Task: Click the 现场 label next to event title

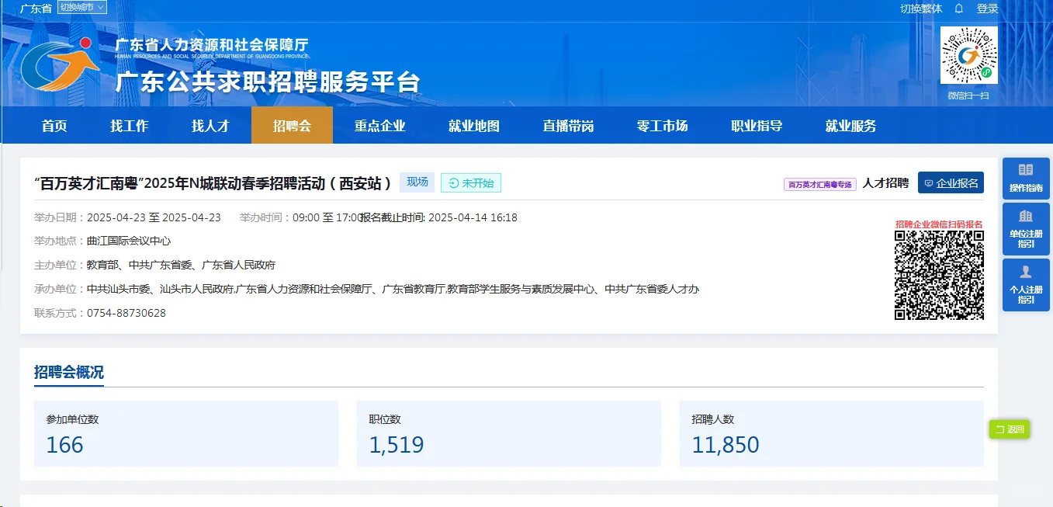Action: 417,182
